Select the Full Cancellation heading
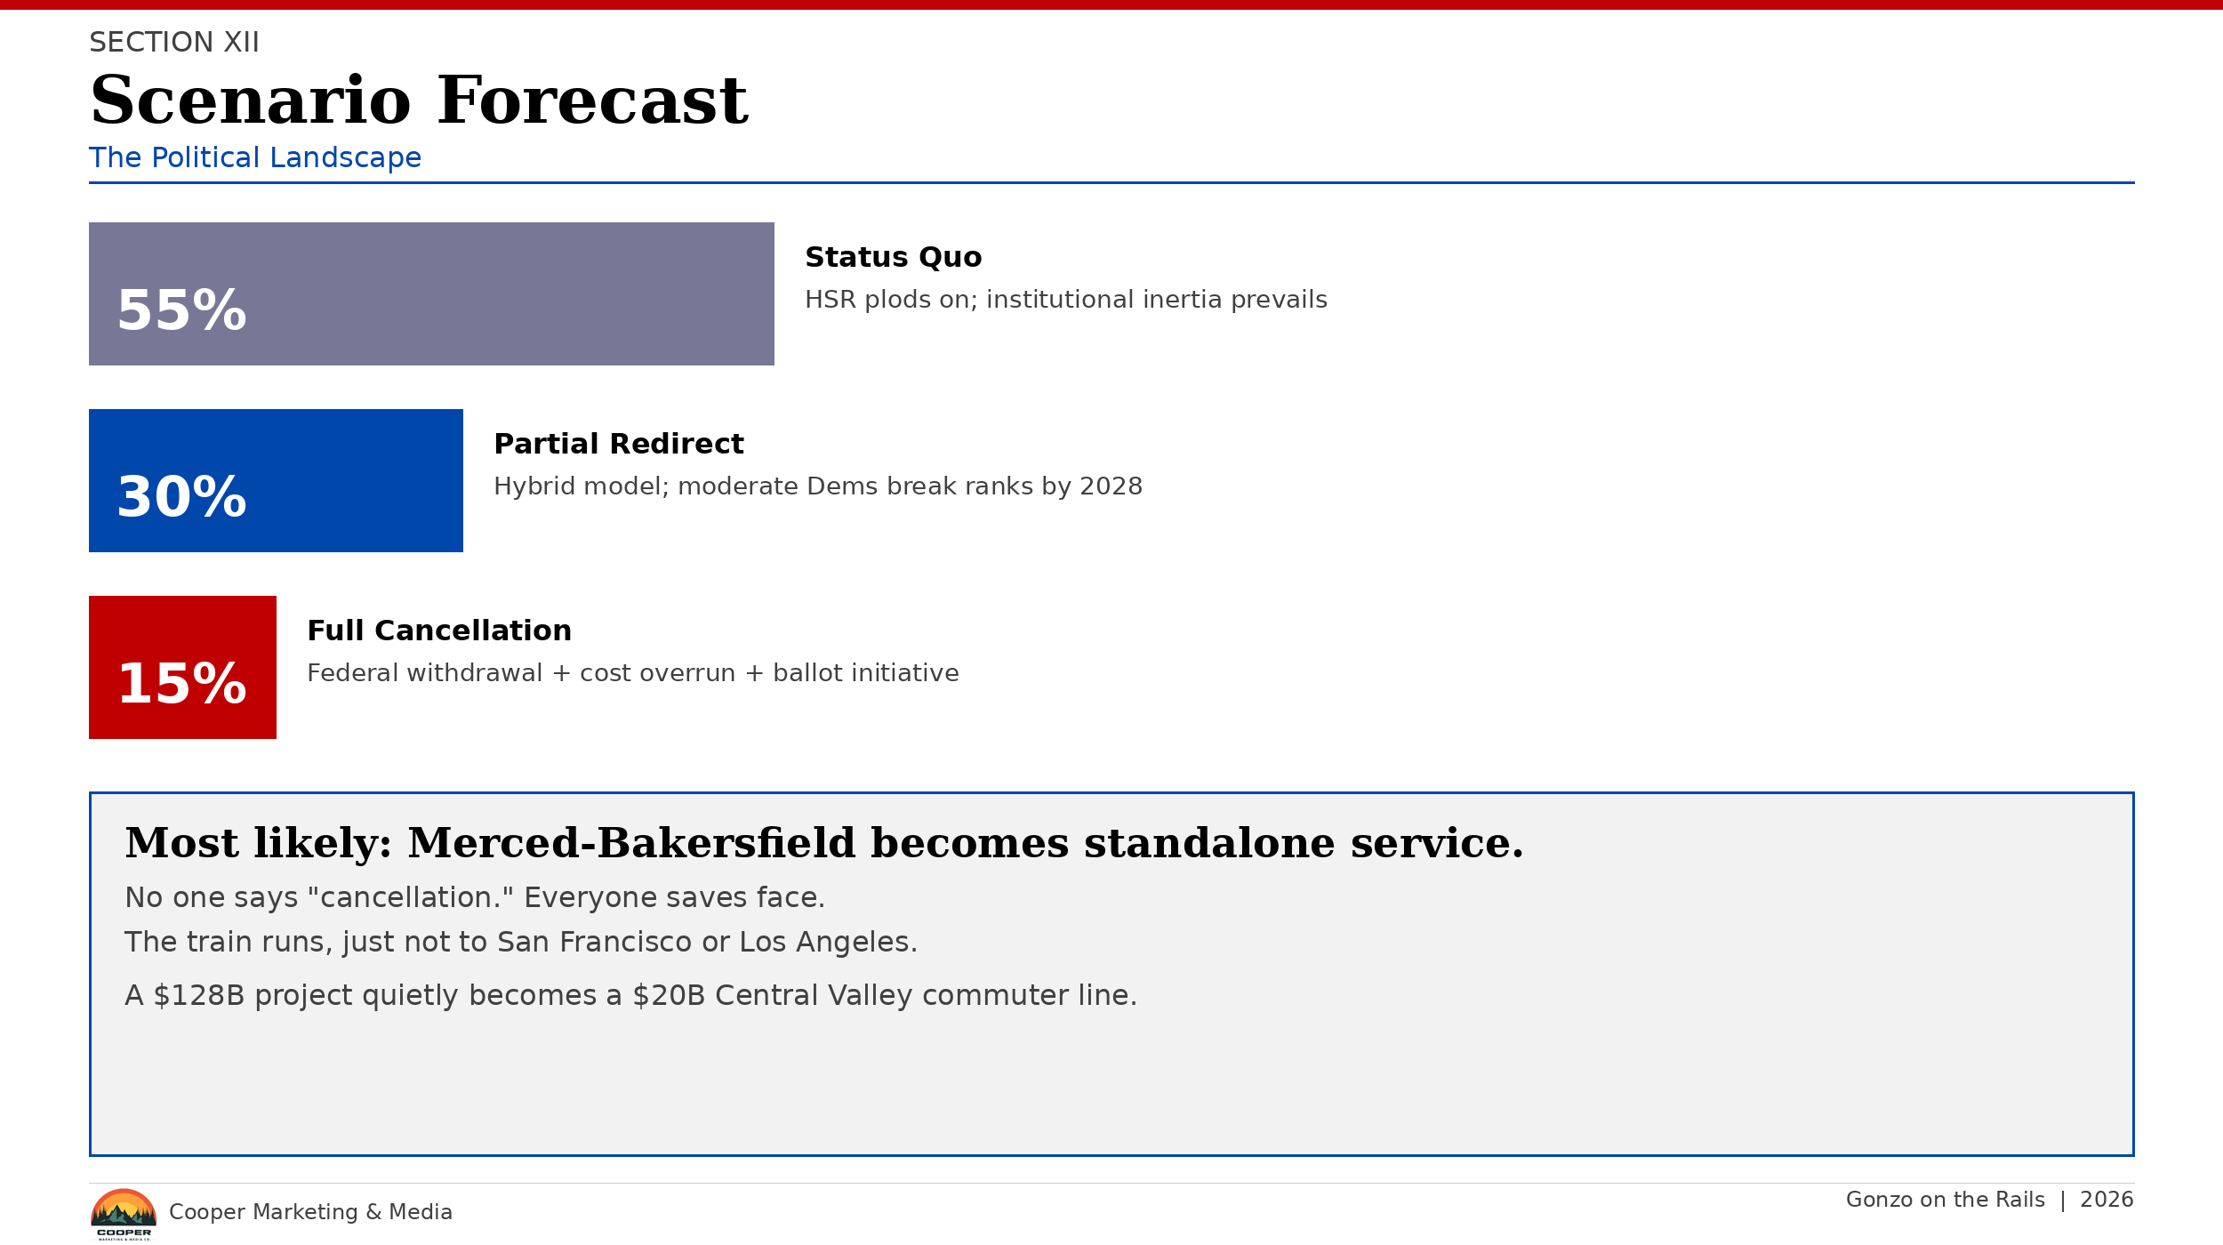This screenshot has width=2223, height=1245. click(439, 631)
